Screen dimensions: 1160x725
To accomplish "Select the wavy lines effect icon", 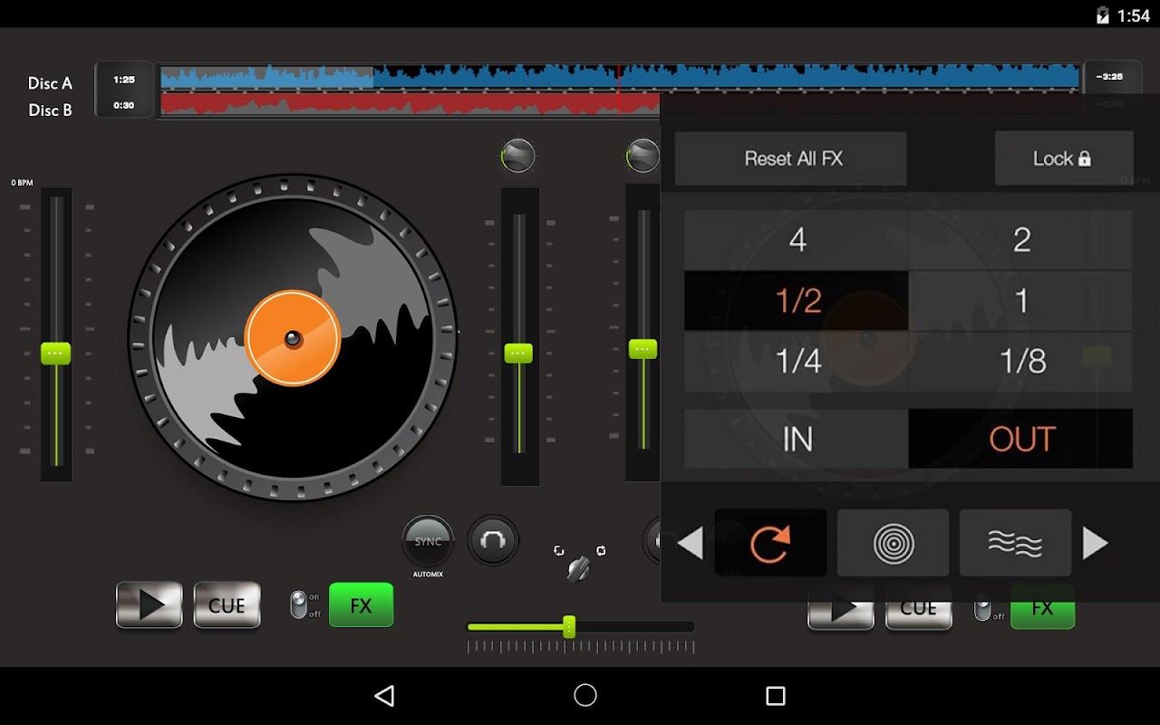I will click(x=1015, y=543).
